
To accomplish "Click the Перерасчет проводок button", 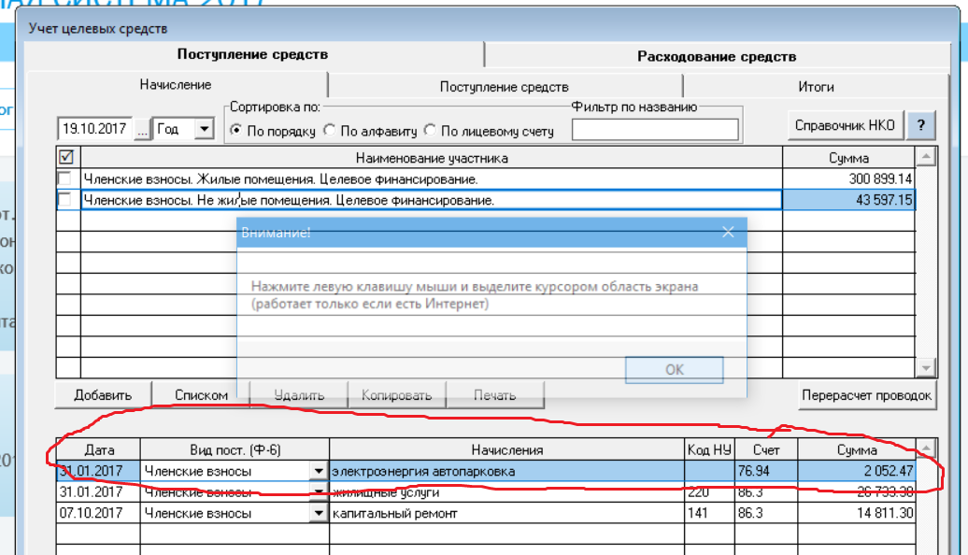I will click(866, 395).
